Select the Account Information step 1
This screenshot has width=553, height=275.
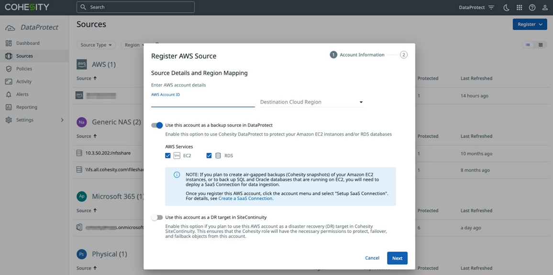click(357, 55)
